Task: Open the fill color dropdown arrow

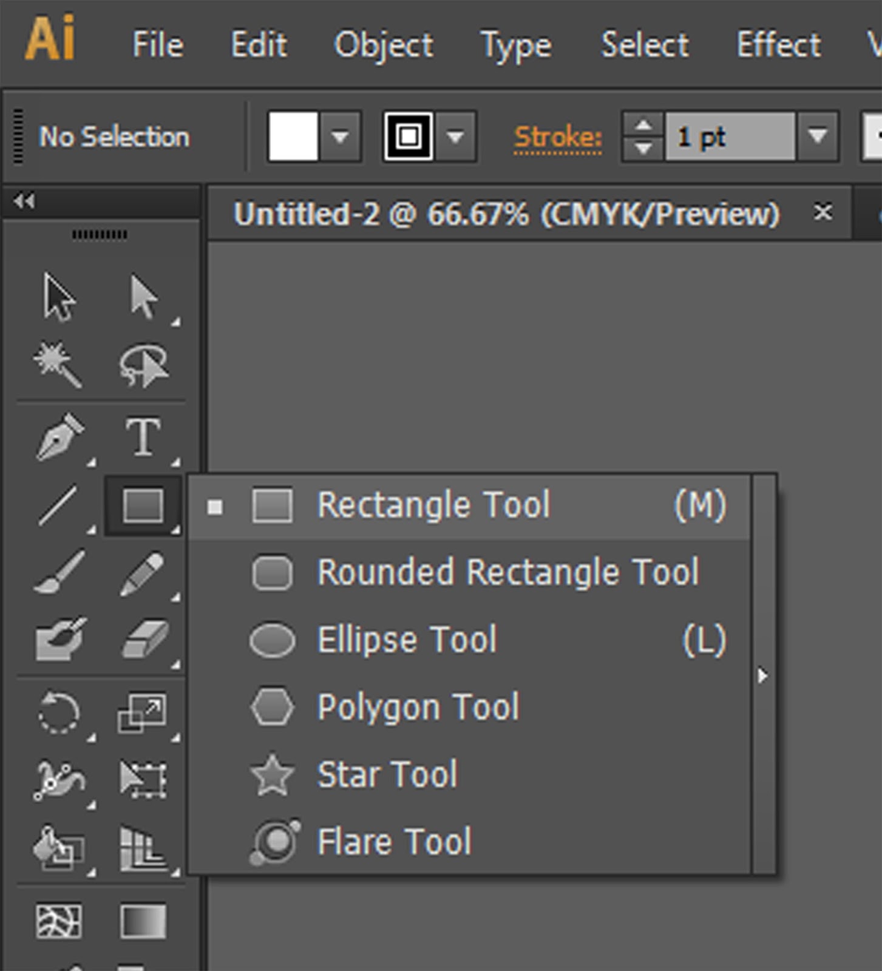Action: pos(340,137)
